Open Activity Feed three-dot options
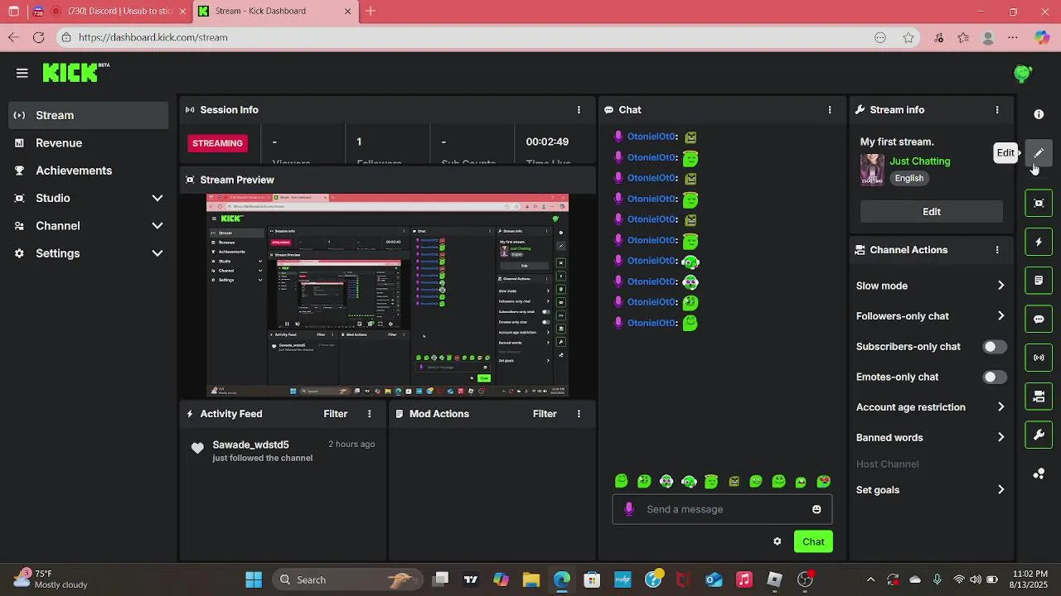The width and height of the screenshot is (1061, 596). (x=370, y=414)
